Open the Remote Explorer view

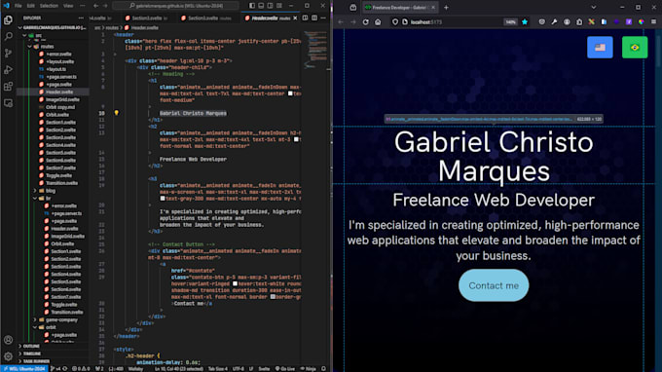pos(8,103)
